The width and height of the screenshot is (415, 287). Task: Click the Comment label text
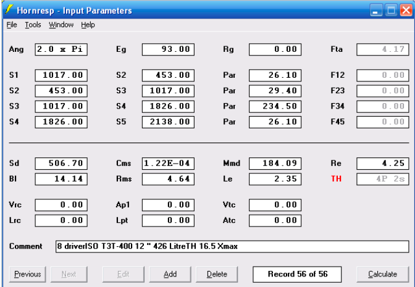[x=26, y=246]
